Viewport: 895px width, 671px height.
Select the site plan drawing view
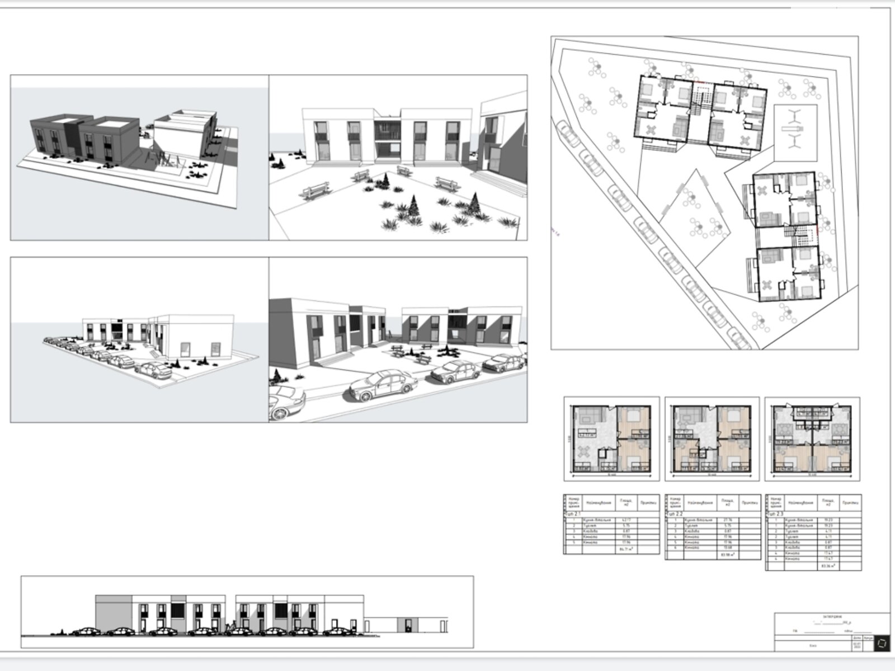coord(704,193)
